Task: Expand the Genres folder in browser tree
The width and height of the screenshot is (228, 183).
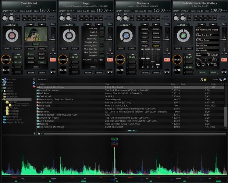Action: pyautogui.click(x=2, y=85)
